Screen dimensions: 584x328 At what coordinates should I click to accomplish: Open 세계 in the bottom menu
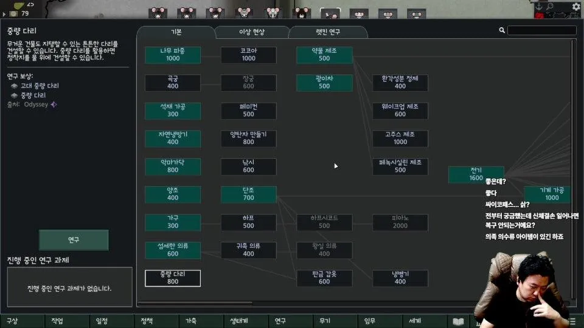pyautogui.click(x=425, y=321)
